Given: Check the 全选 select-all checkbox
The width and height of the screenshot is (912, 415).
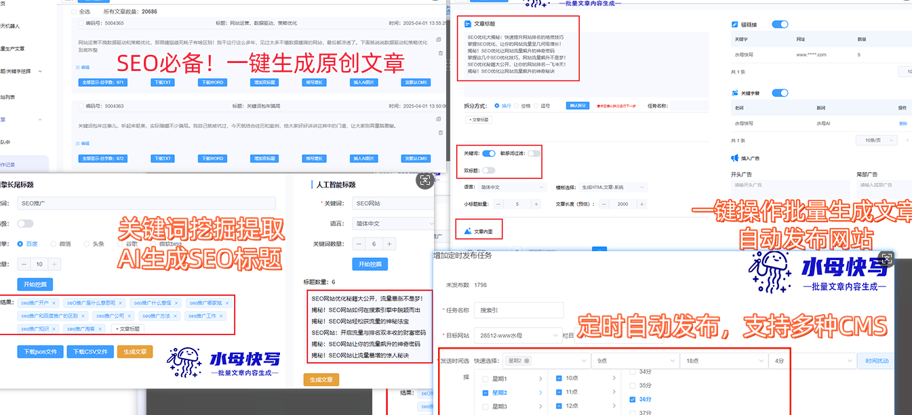Looking at the screenshot, I should pos(73,12).
